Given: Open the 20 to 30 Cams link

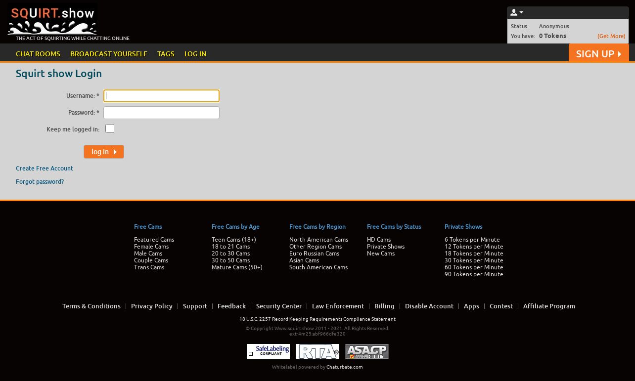Looking at the screenshot, I should [230, 253].
